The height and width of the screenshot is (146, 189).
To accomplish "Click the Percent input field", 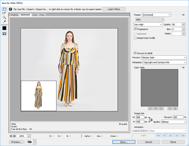I will (178, 117).
